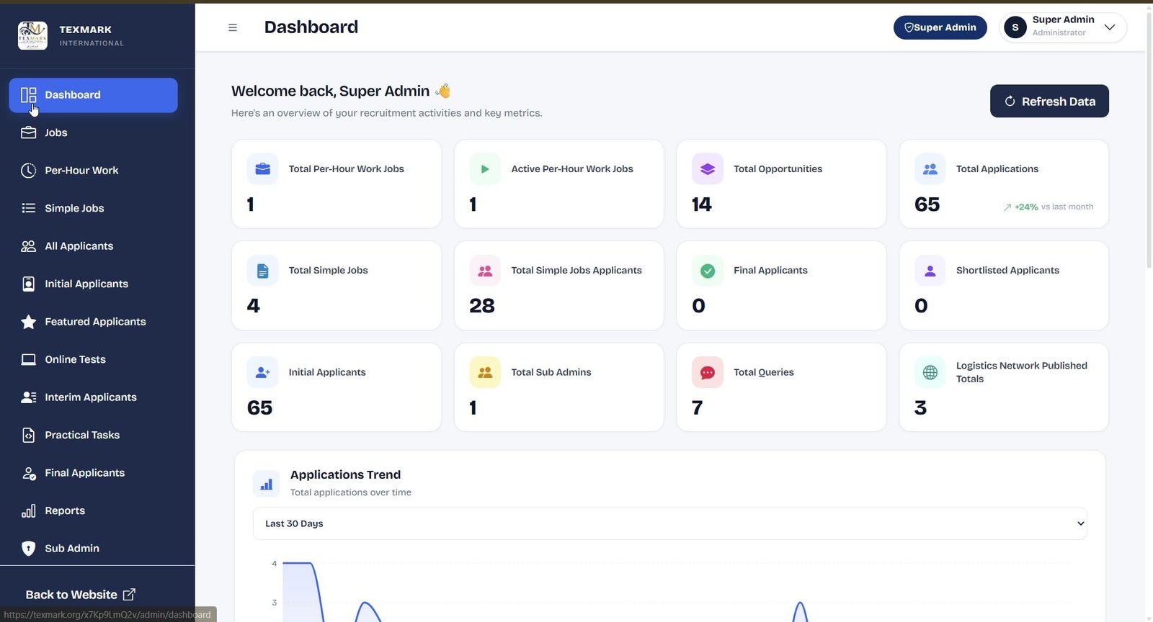This screenshot has width=1153, height=622.
Task: Click the Total Simple Jobs Applicants value 28
Action: pyautogui.click(x=482, y=306)
